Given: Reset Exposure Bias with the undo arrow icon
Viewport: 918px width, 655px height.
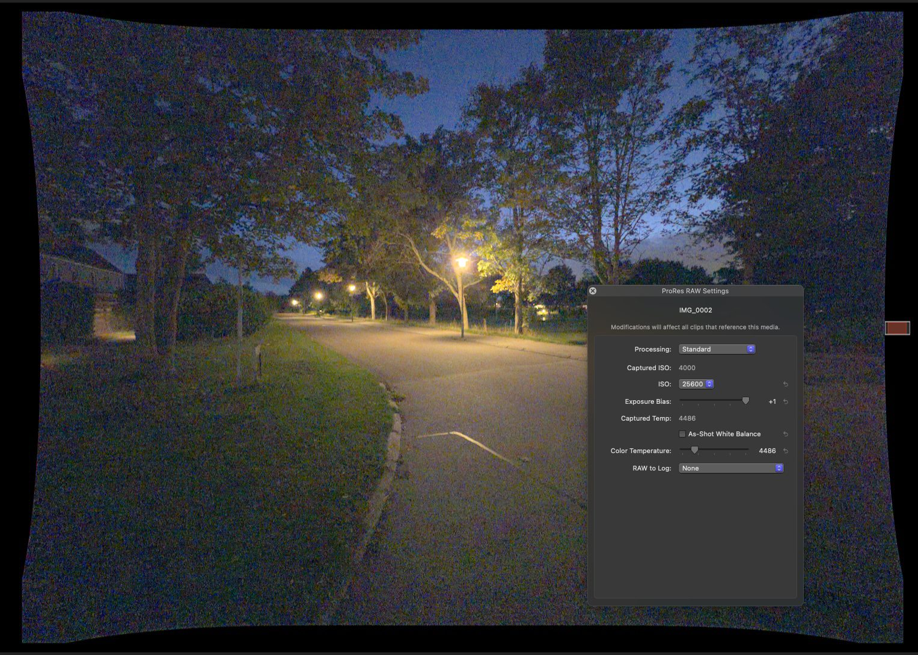Looking at the screenshot, I should (x=785, y=401).
